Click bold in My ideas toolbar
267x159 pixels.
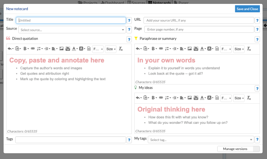pyautogui.click(x=154, y=98)
